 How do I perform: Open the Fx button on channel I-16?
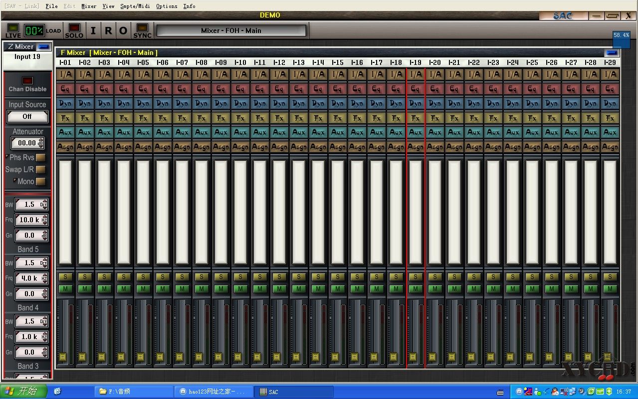357,118
